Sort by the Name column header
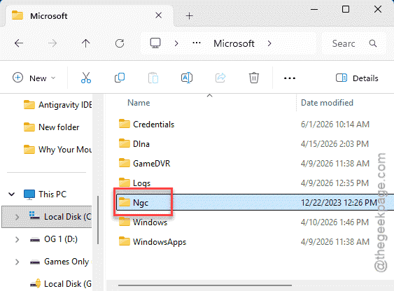 (139, 103)
